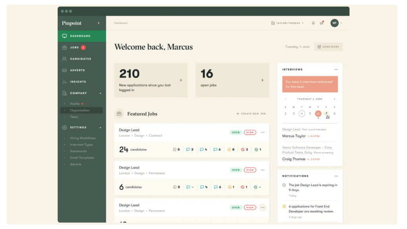Open Hiring Workflows settings
This screenshot has width=407, height=229.
click(83, 138)
